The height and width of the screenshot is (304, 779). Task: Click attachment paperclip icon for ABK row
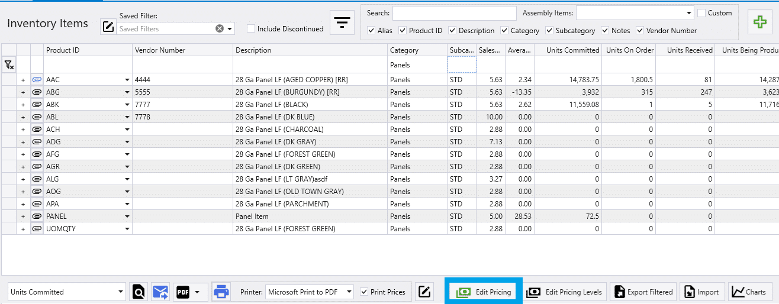click(x=37, y=105)
